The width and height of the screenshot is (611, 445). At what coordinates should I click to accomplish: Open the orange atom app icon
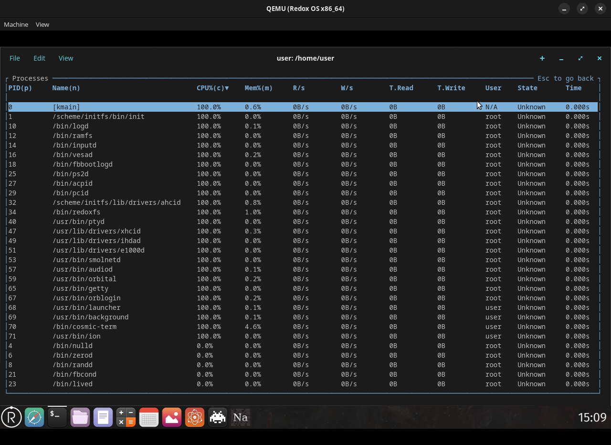pos(195,417)
